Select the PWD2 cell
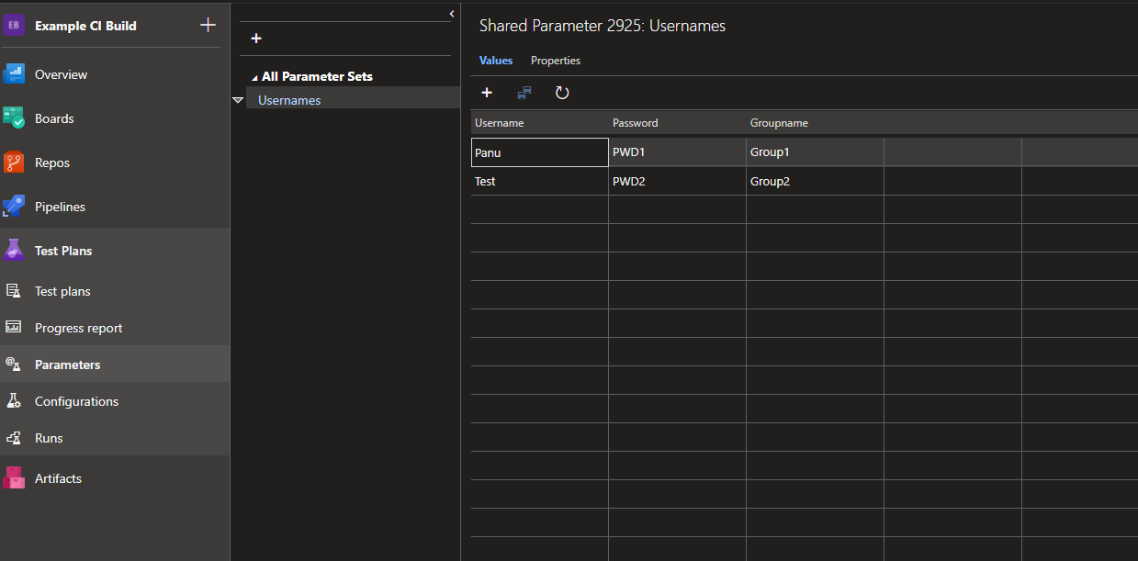Viewport: 1138px width, 561px height. pyautogui.click(x=678, y=181)
